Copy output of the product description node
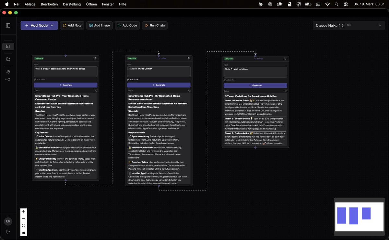 pos(96,91)
